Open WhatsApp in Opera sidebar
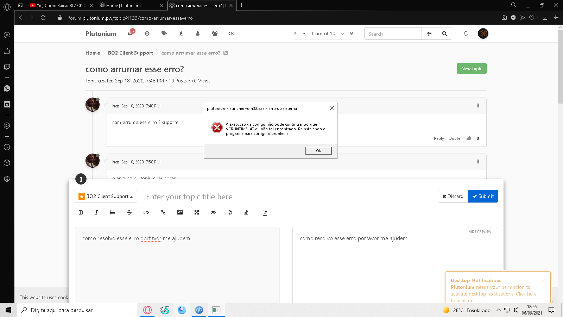Image resolution: width=563 pixels, height=317 pixels. (7, 88)
